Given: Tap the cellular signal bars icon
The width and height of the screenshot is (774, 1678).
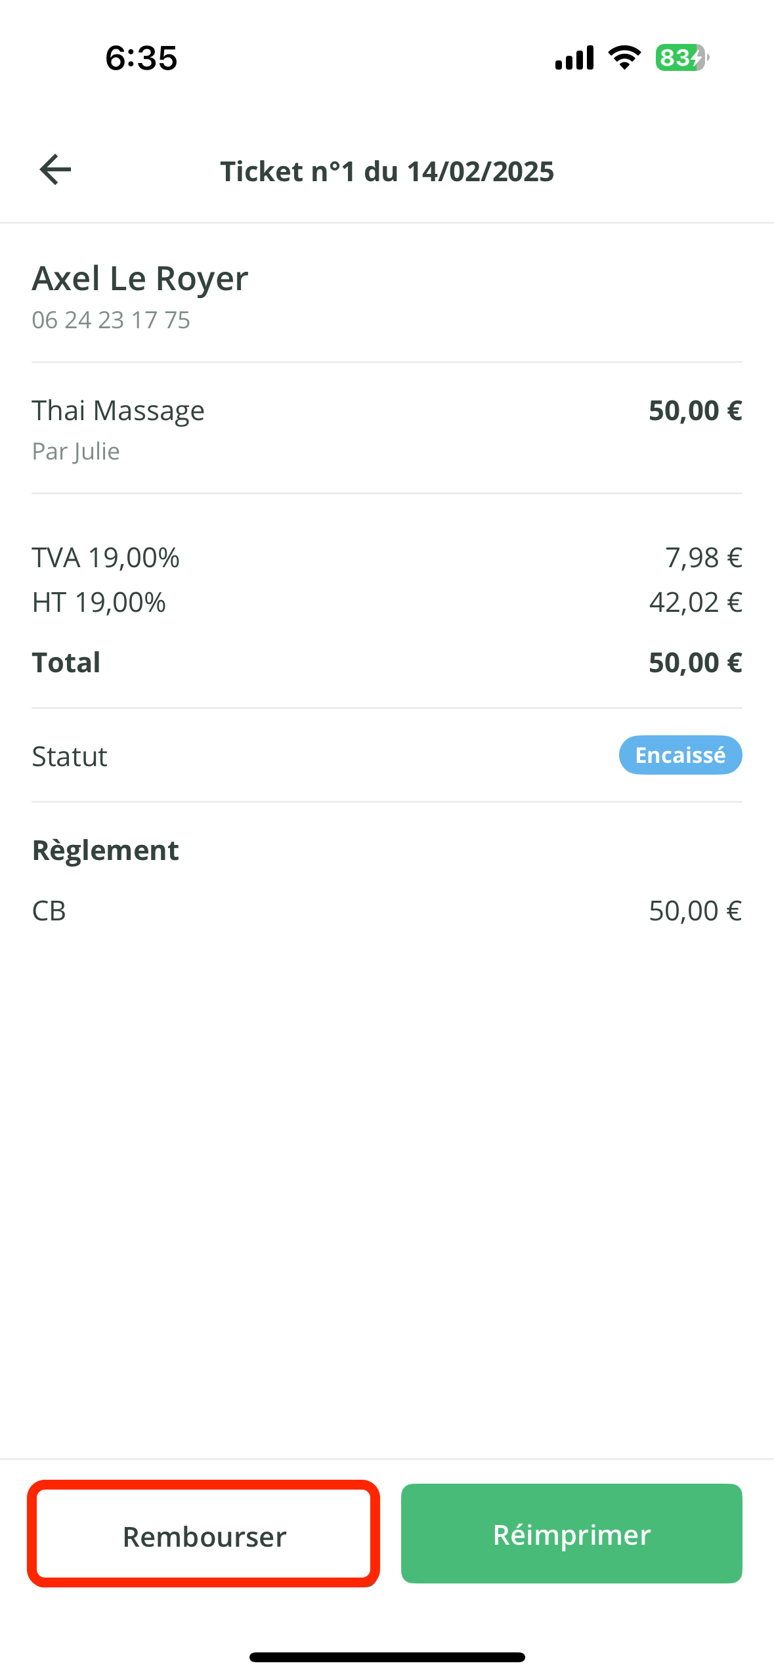Looking at the screenshot, I should (x=574, y=58).
